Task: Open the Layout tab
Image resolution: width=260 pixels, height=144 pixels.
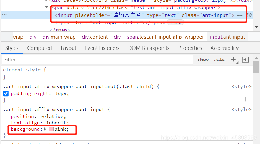Action: 68,48
